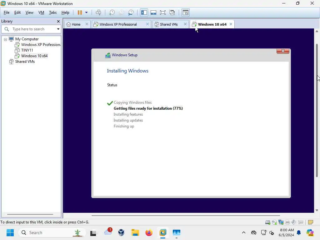Open the snapshot manager icon
Image resolution: width=320 pixels, height=240 pixels.
[x=131, y=12]
